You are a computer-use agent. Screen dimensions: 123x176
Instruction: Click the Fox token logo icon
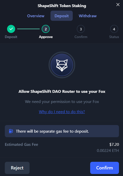point(62,65)
